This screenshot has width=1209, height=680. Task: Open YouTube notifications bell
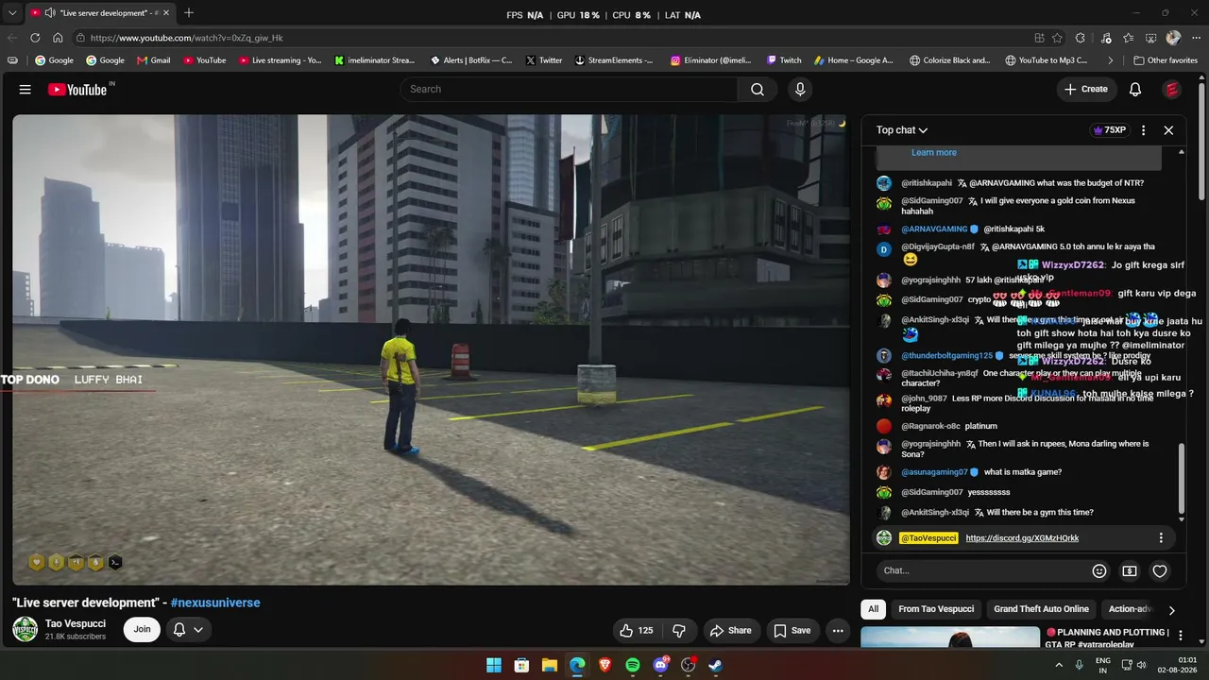pyautogui.click(x=1135, y=90)
